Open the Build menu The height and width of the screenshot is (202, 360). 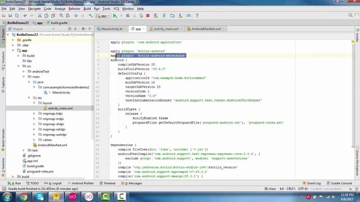(87, 9)
